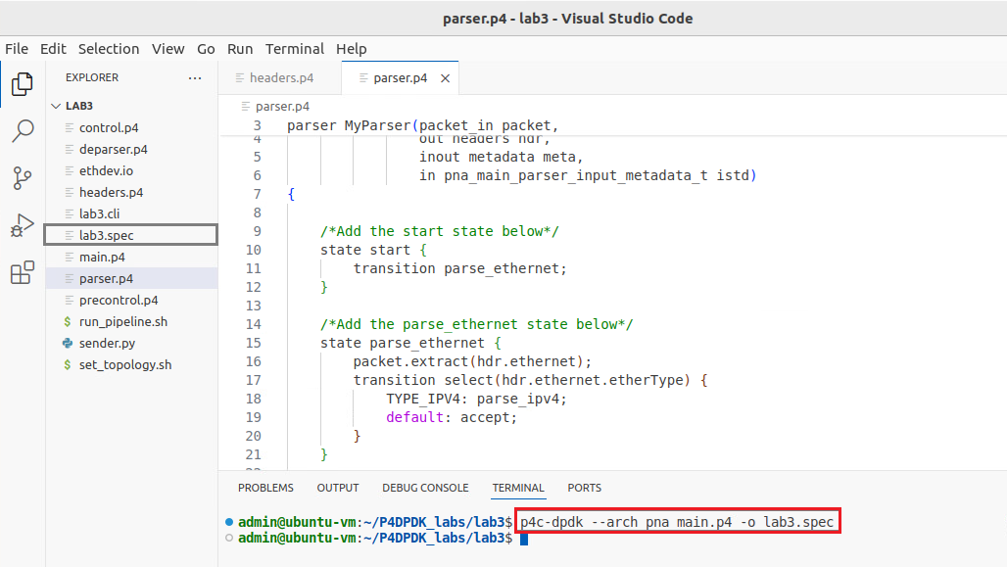This screenshot has height=567, width=1007.
Task: Open the Extensions view
Action: pyautogui.click(x=23, y=272)
